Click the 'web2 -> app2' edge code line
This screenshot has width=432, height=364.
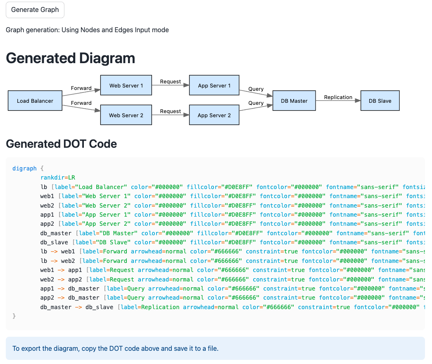click(x=233, y=279)
